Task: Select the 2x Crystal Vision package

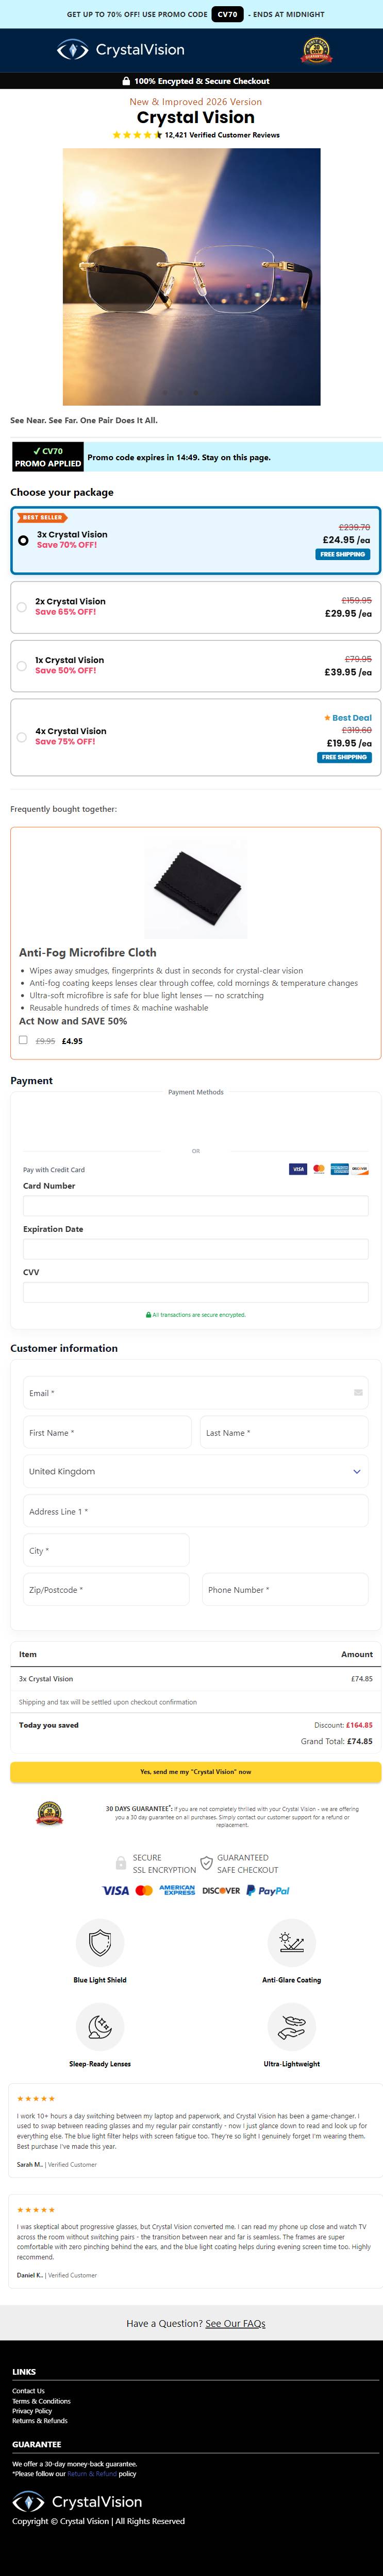Action: coord(195,607)
